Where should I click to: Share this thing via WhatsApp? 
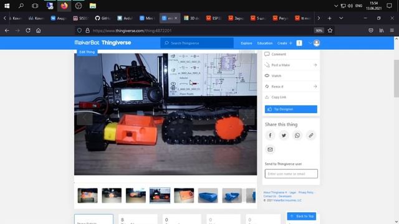tap(297, 136)
